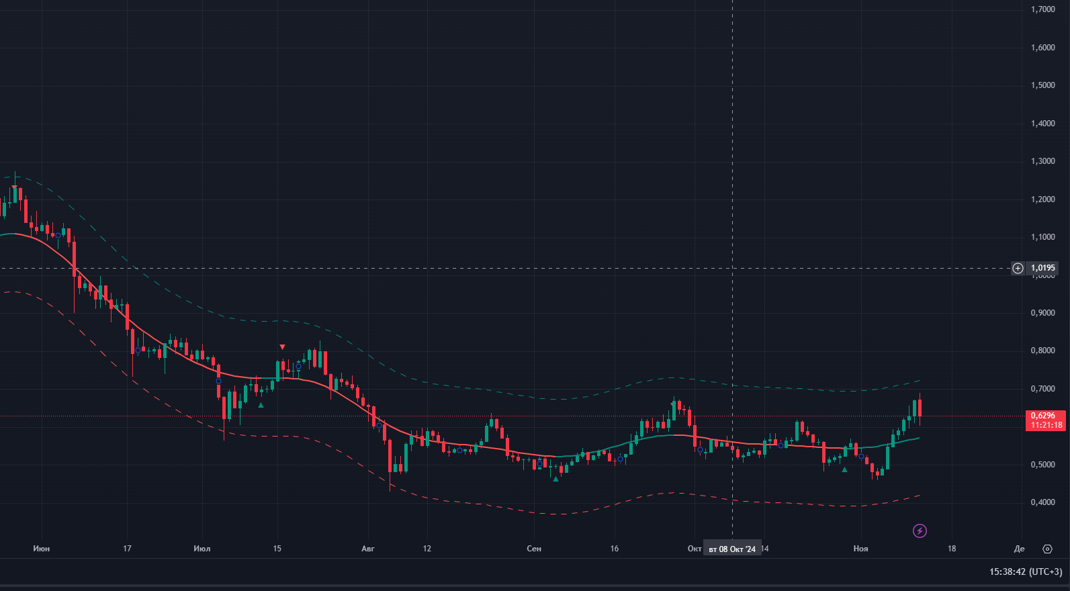Open timezone menu showing 15:38:42 (UTC+3)
The width and height of the screenshot is (1070, 591).
click(1026, 572)
